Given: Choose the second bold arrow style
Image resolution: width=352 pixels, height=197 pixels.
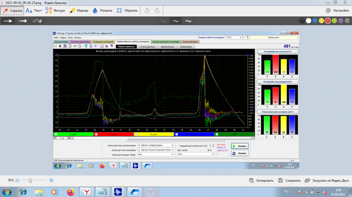Looking at the screenshot, I should [23, 21].
